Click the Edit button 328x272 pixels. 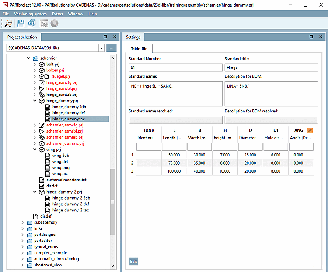pos(133,262)
